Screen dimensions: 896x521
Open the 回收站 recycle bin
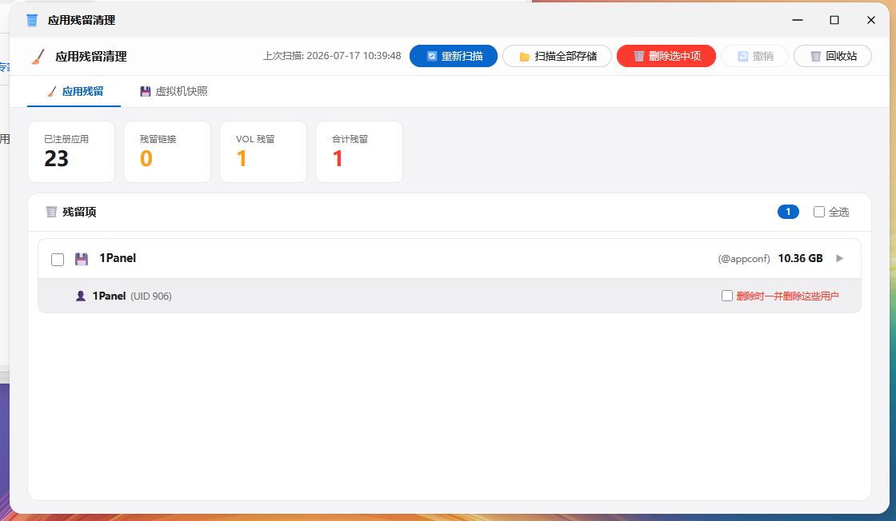tap(833, 56)
